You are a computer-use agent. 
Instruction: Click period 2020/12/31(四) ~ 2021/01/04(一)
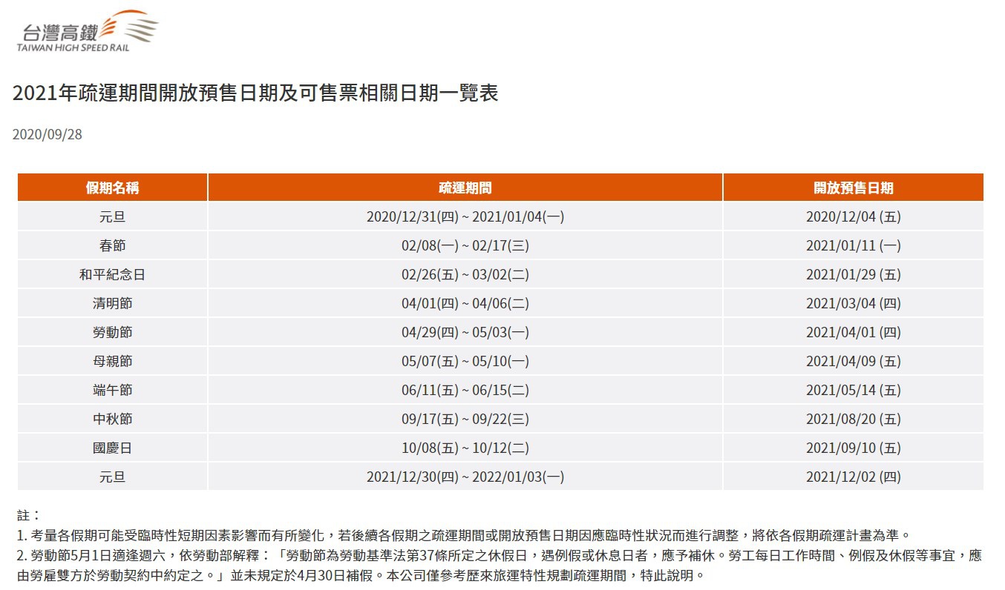(x=465, y=216)
